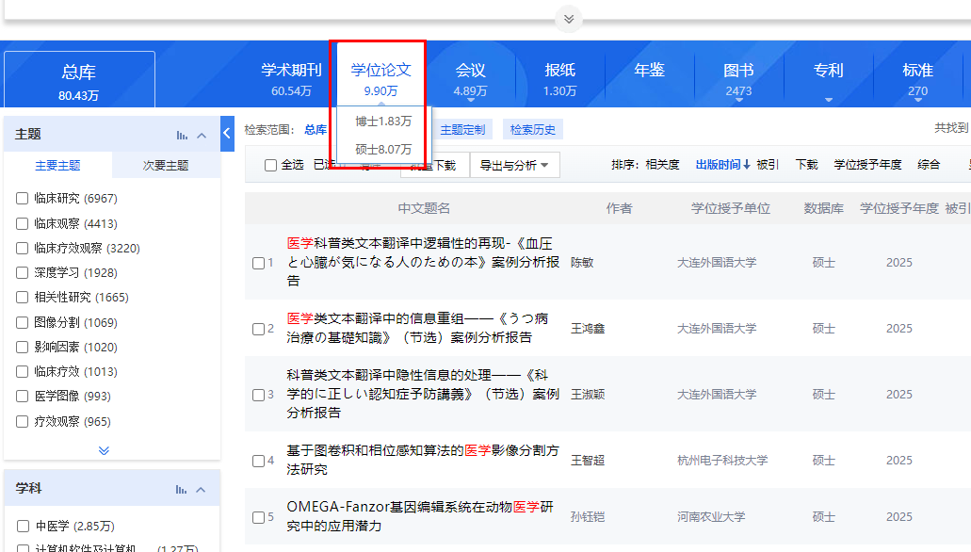
Task: Expand more topics with double-down chevron
Action: [104, 449]
